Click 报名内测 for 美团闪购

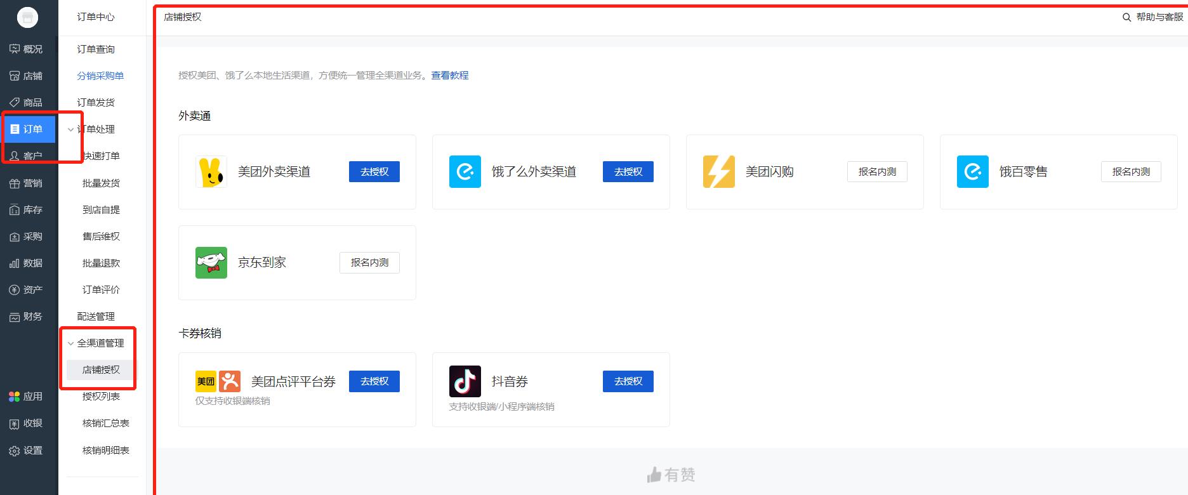pyautogui.click(x=877, y=171)
